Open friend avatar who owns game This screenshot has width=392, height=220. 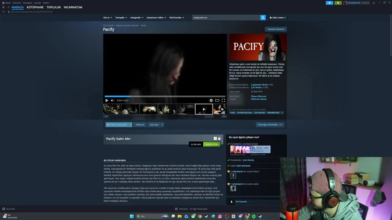point(233,188)
